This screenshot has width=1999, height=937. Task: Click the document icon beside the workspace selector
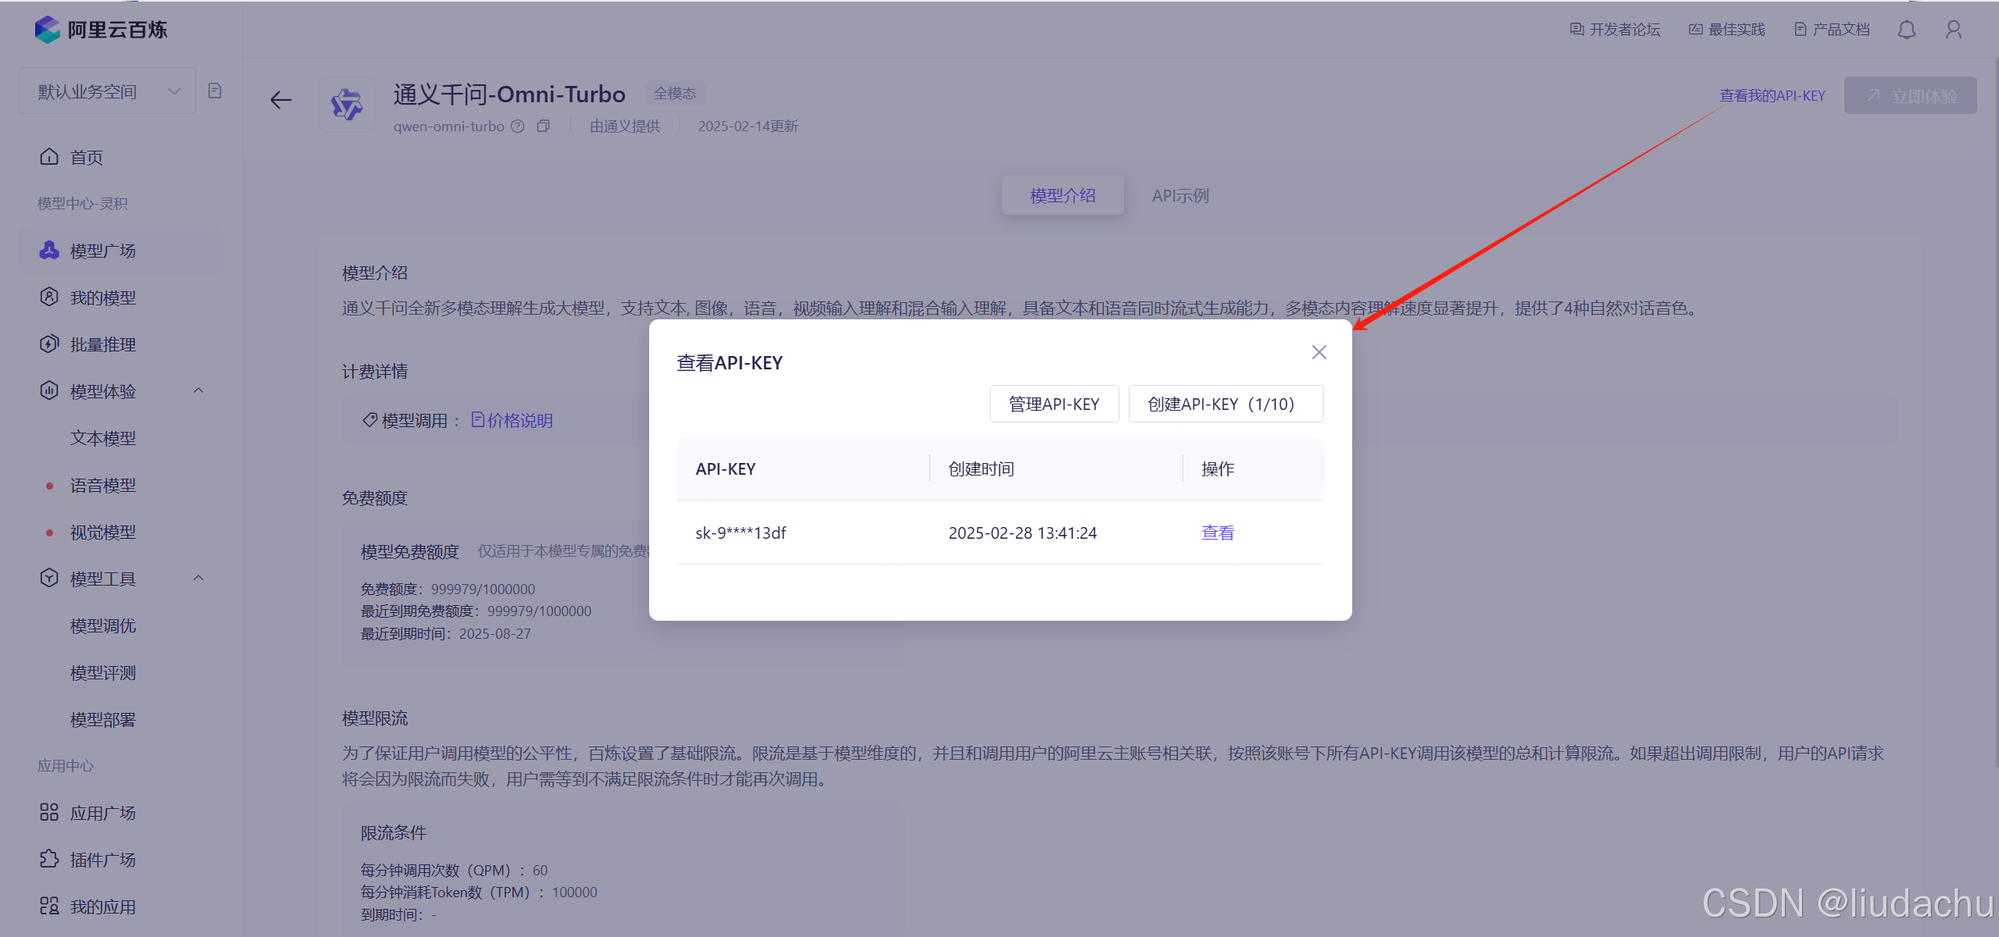click(215, 91)
